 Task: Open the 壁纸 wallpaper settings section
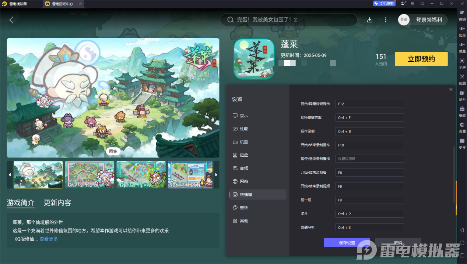244,207
